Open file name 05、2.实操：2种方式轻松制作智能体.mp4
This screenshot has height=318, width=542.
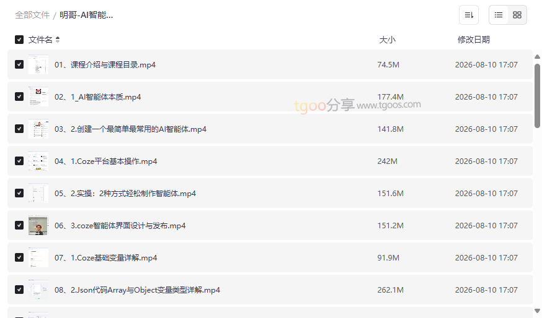125,194
